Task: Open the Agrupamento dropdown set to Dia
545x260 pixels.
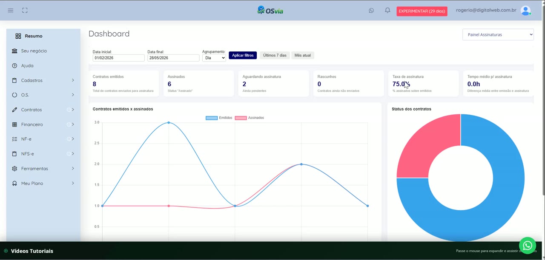Action: coord(214,58)
